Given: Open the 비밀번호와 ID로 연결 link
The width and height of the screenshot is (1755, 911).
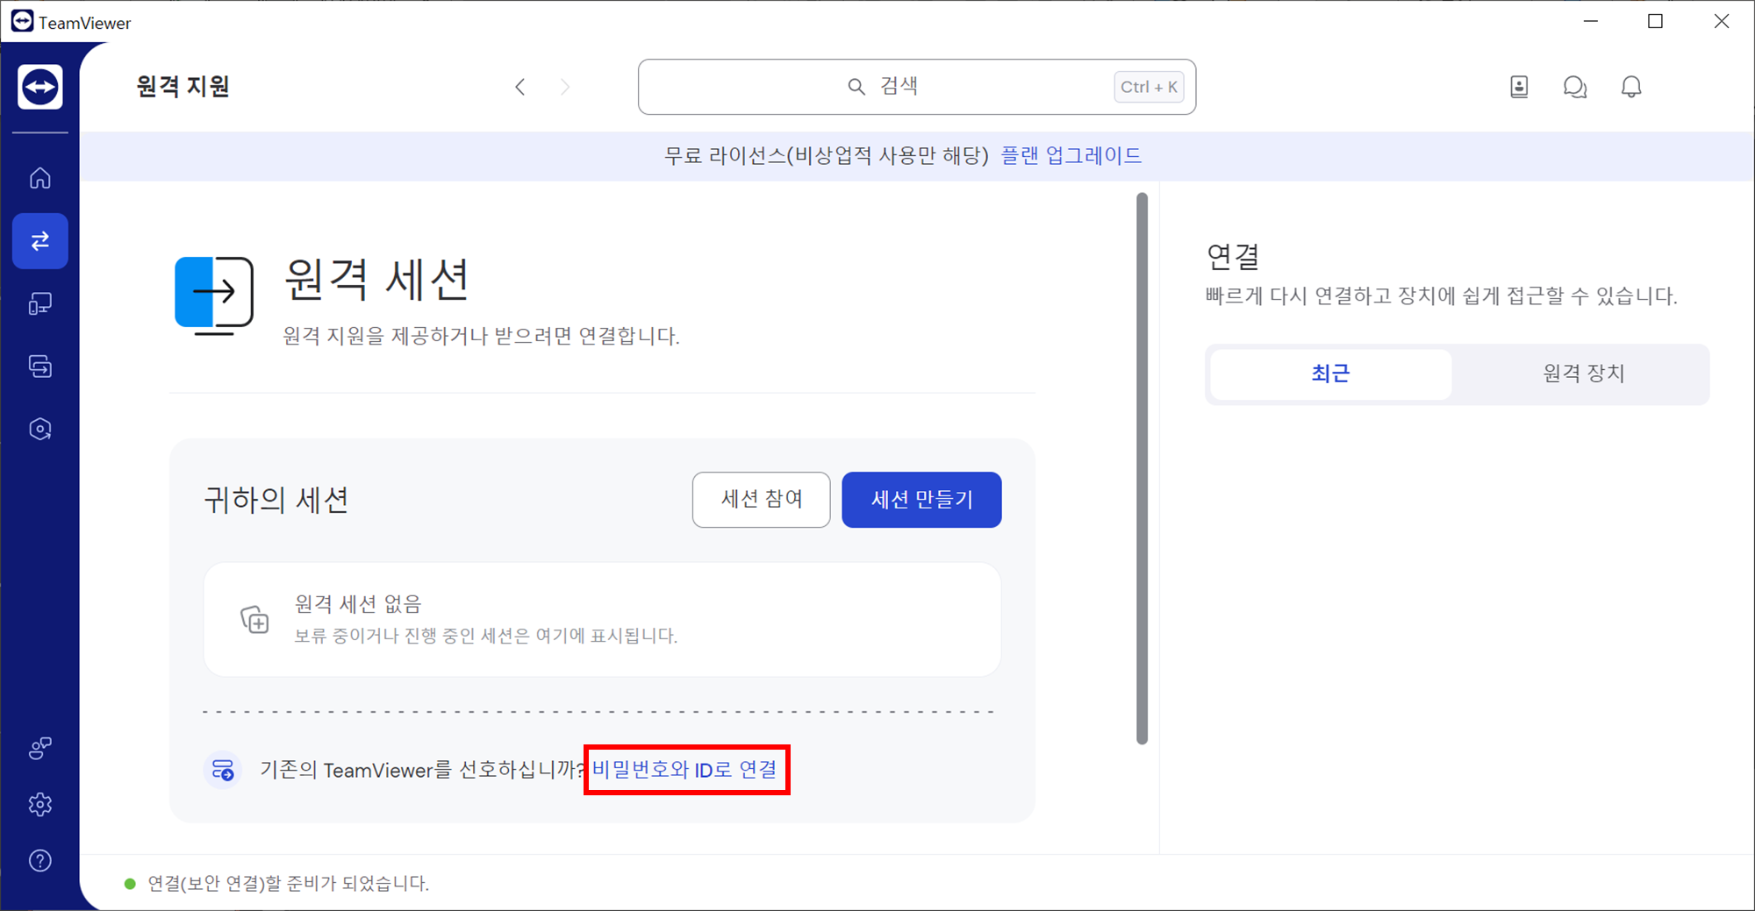Looking at the screenshot, I should coord(684,770).
